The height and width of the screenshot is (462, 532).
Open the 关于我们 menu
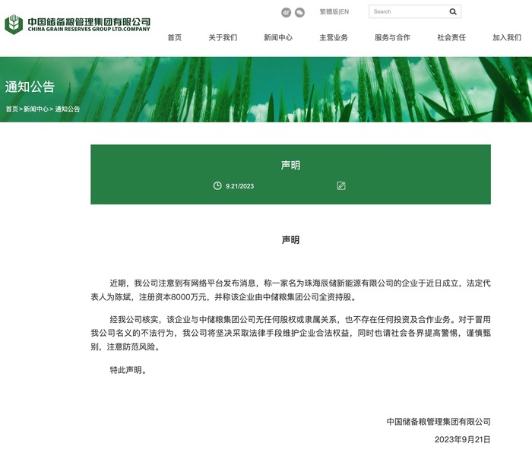click(223, 37)
